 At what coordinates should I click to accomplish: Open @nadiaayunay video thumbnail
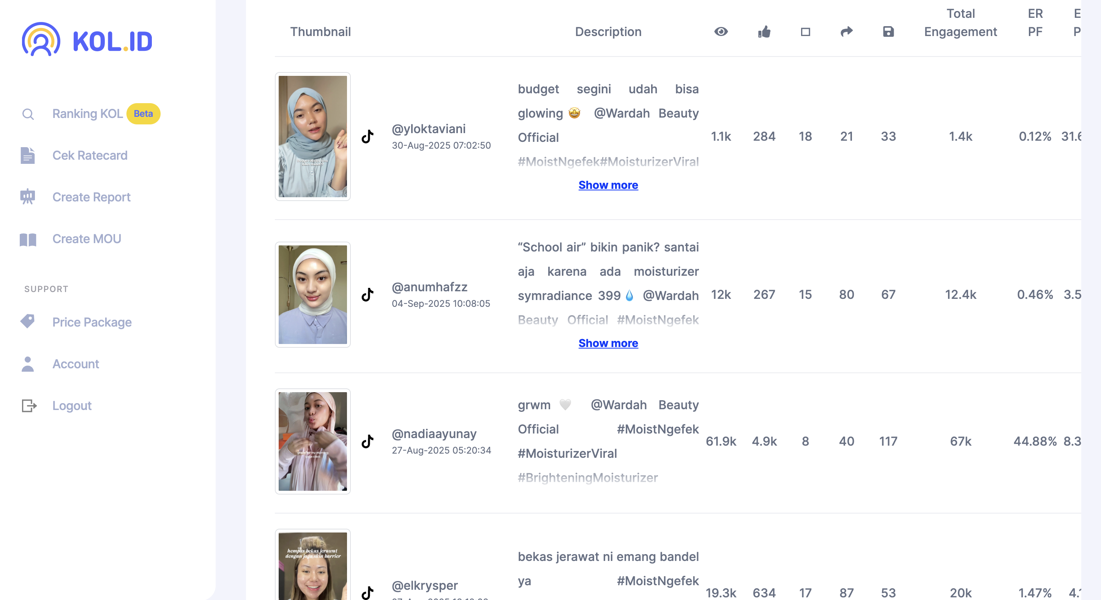(312, 441)
